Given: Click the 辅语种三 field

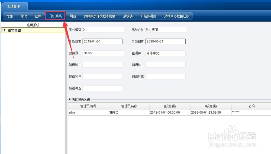Looking at the screenshot, I should 103,76.
